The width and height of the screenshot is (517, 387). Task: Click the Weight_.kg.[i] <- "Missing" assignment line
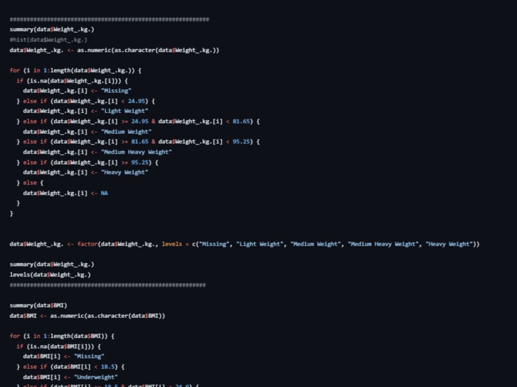tap(77, 91)
